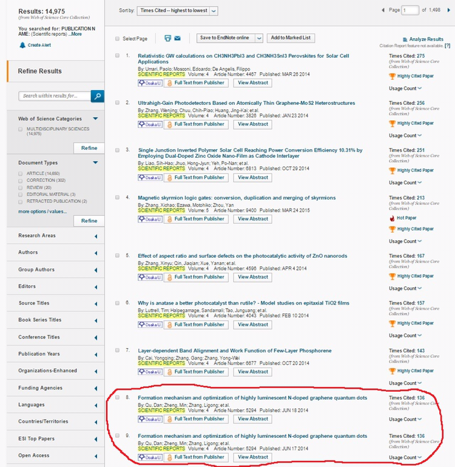The width and height of the screenshot is (455, 467).
Task: Check the REVIEW document type checkbox
Action: pos(21,188)
